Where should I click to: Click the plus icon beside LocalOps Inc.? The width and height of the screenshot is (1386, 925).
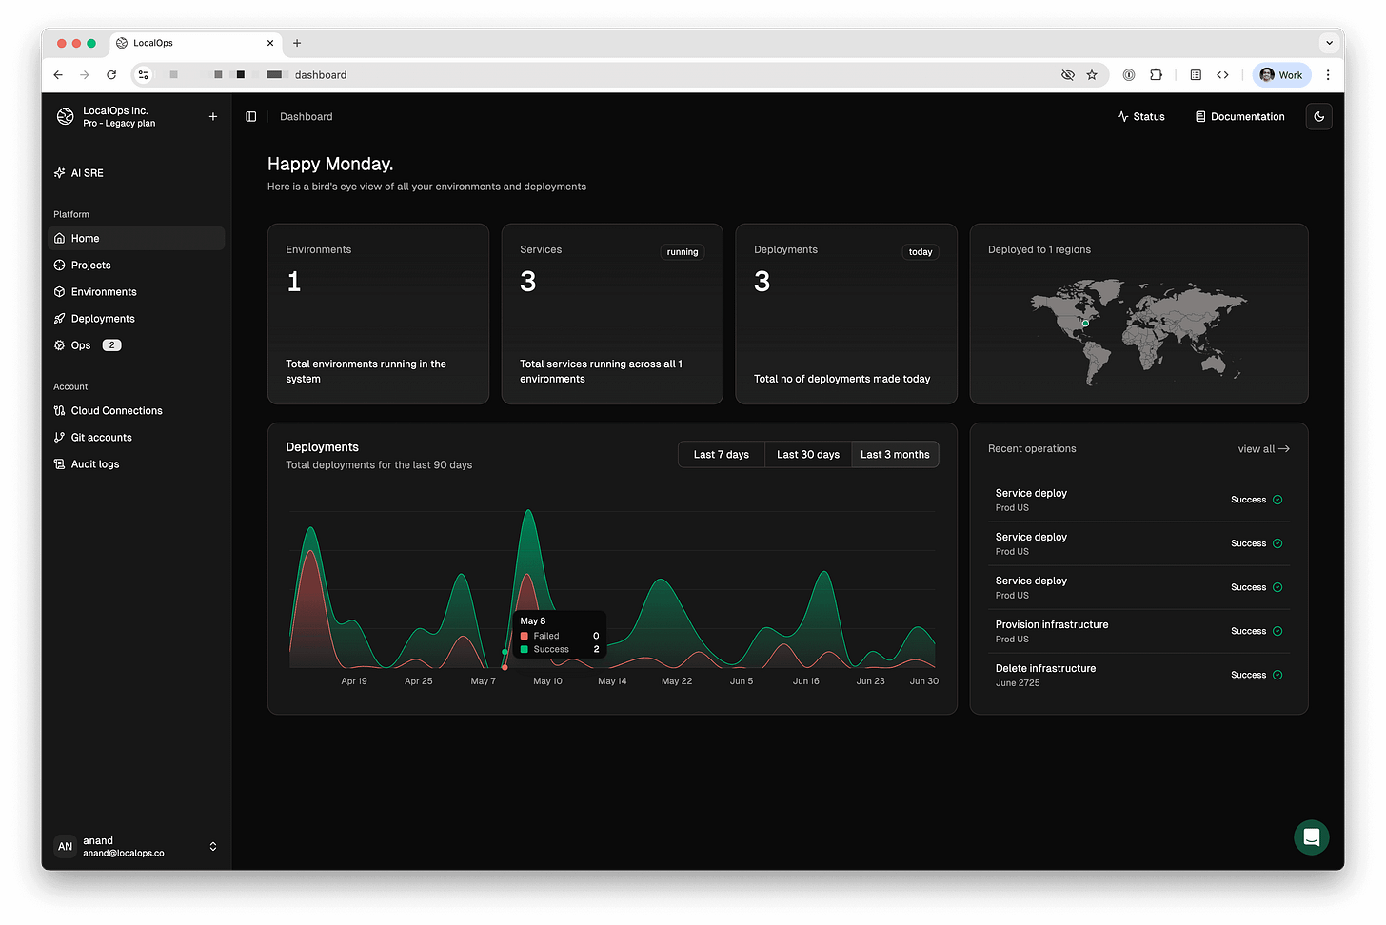(213, 117)
